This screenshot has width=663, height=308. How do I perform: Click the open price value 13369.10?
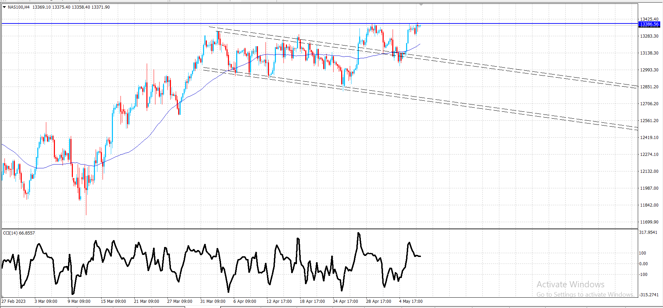[41, 7]
